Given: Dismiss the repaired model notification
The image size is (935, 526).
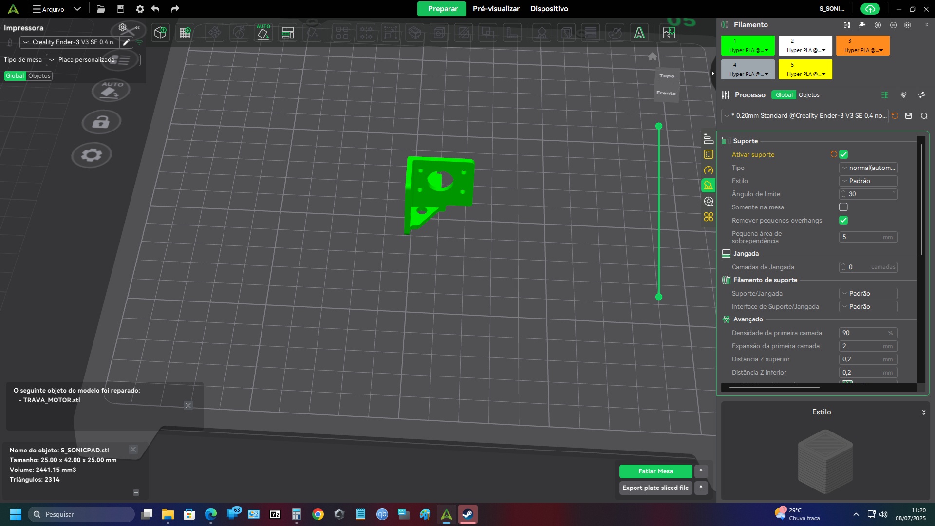Looking at the screenshot, I should tap(188, 406).
